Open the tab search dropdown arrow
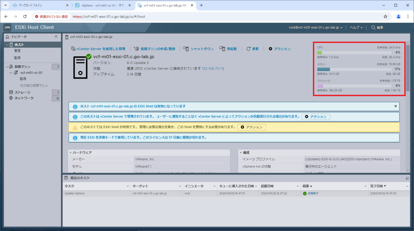This screenshot has height=231, width=414. point(6,6)
